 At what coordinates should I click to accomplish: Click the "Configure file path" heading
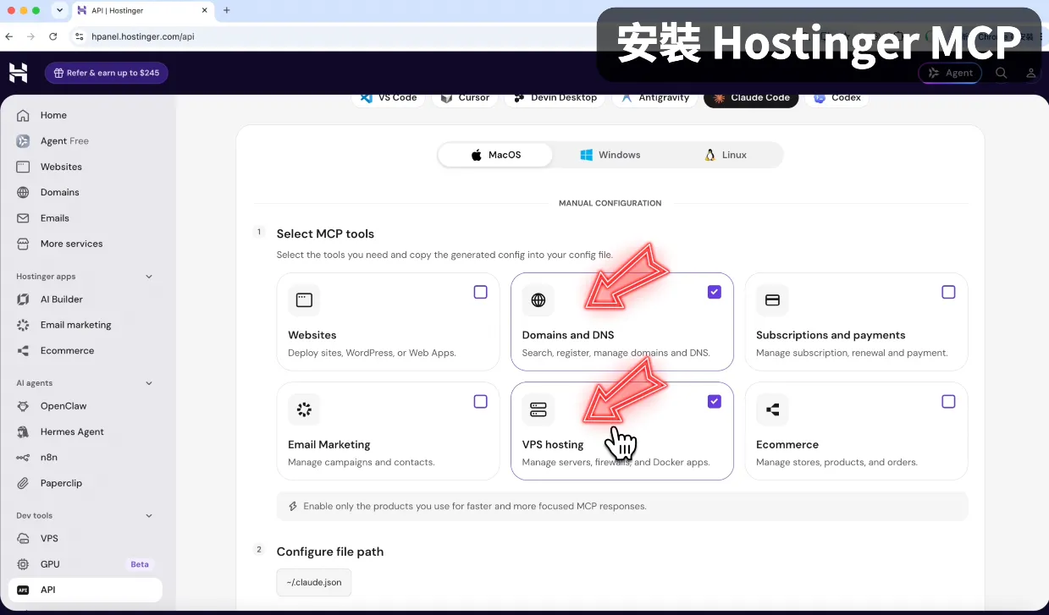[x=330, y=552]
